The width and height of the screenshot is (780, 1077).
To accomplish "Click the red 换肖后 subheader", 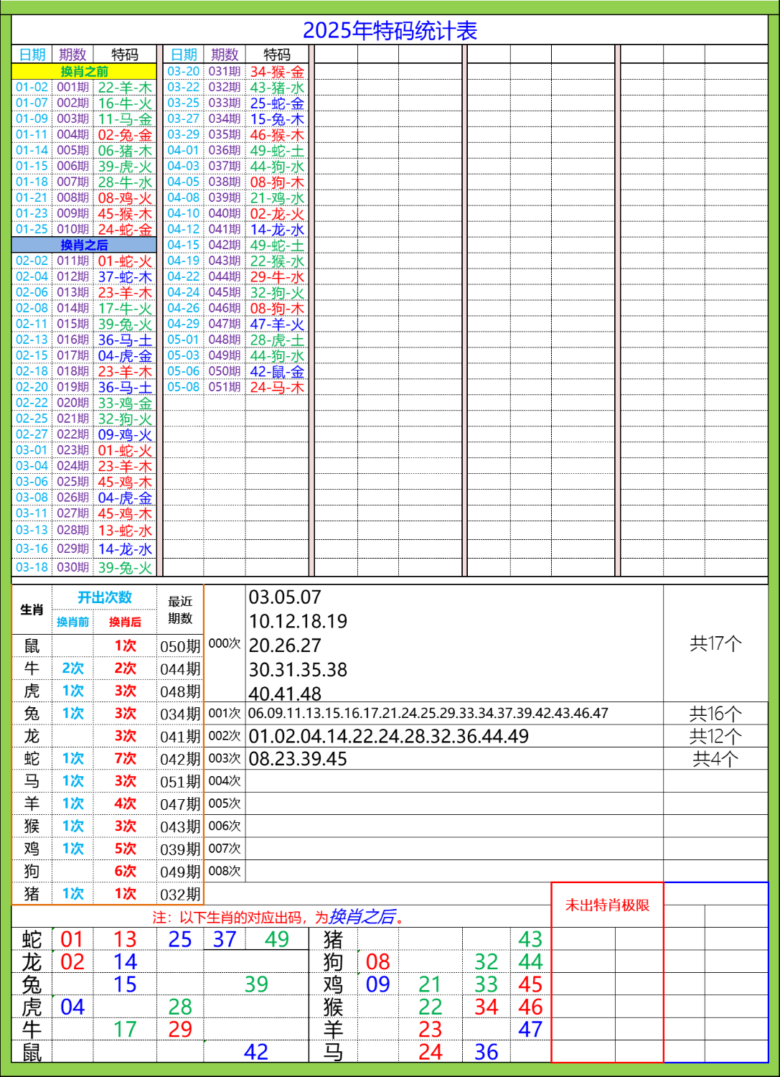I will (x=126, y=623).
